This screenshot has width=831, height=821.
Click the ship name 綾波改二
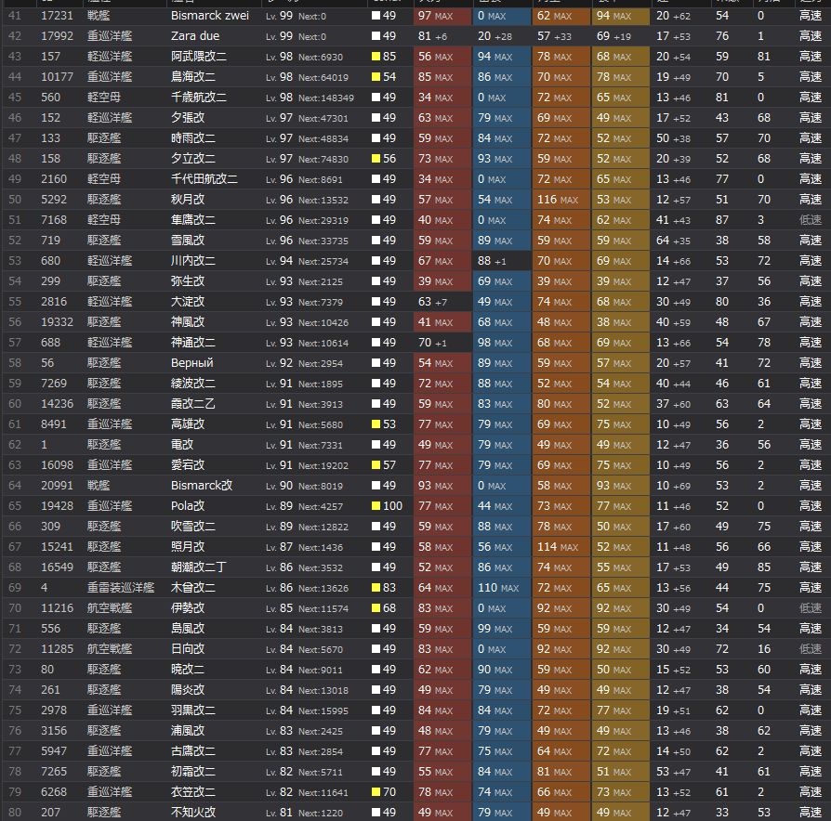193,383
